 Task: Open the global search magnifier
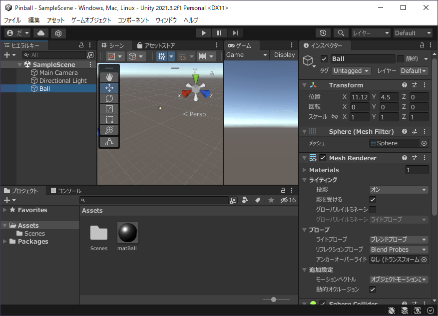tap(341, 33)
